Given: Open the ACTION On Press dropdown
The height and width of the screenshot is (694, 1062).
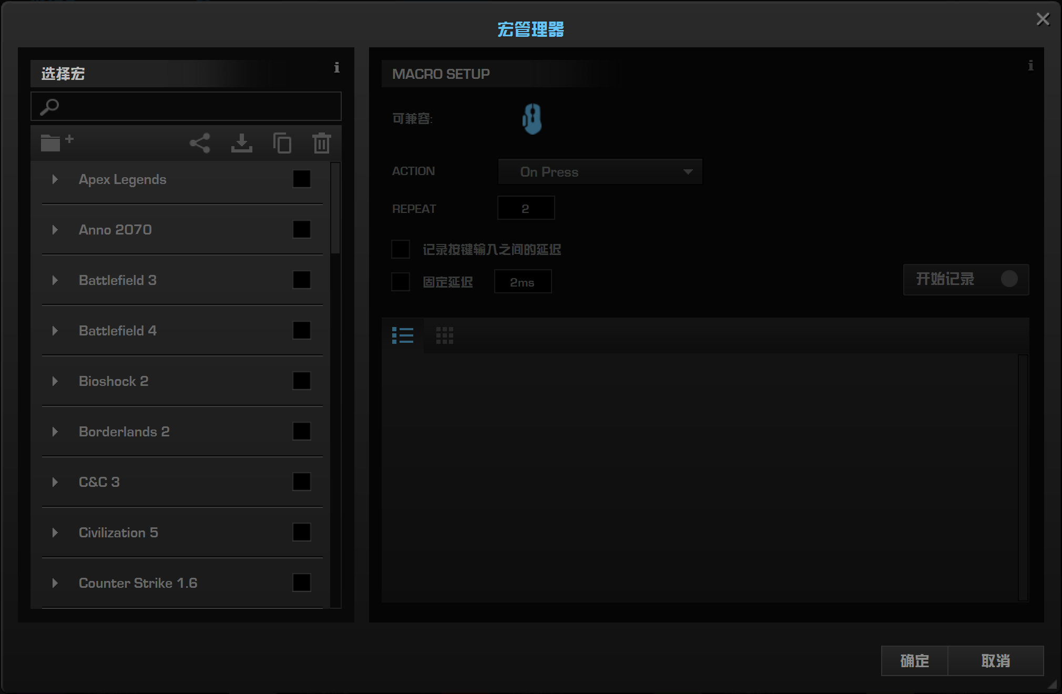Looking at the screenshot, I should pyautogui.click(x=600, y=172).
